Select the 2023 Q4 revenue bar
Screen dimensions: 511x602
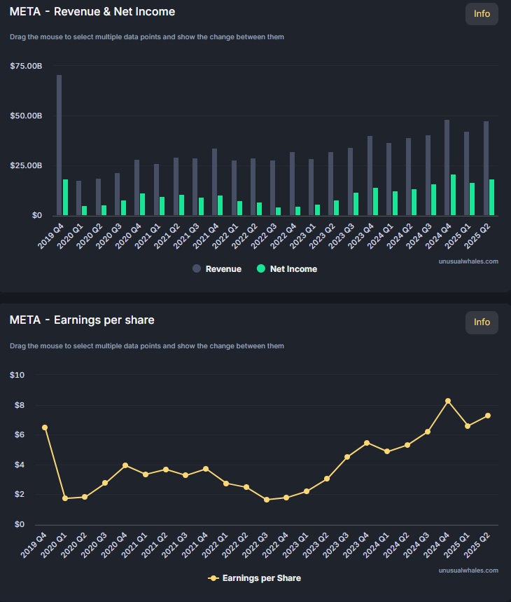(x=370, y=175)
